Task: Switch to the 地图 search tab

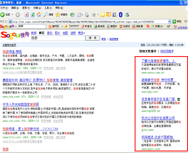Action: click(x=65, y=33)
